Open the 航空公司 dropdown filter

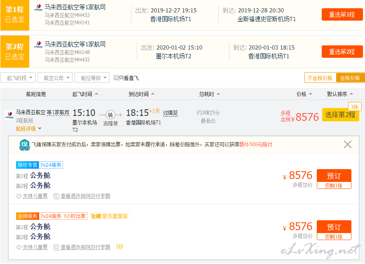[55, 78]
